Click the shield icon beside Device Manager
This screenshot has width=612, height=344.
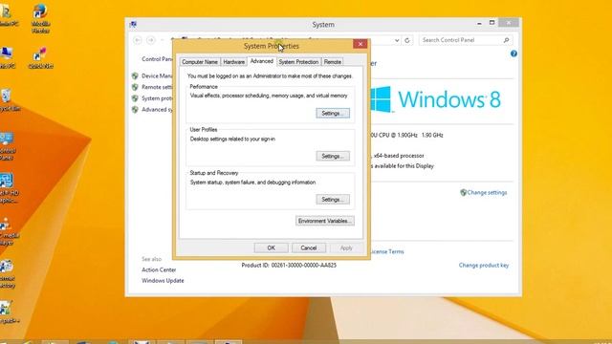click(135, 75)
